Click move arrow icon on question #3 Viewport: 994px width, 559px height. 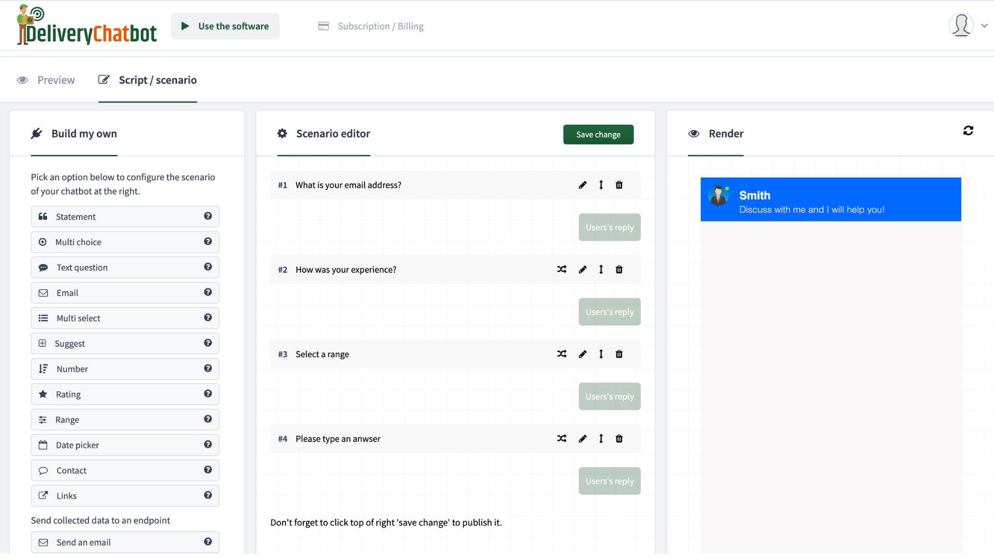point(601,354)
